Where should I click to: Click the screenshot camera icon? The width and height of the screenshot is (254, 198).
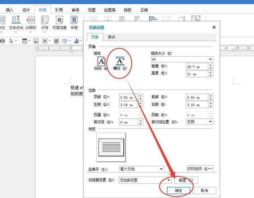point(45,41)
